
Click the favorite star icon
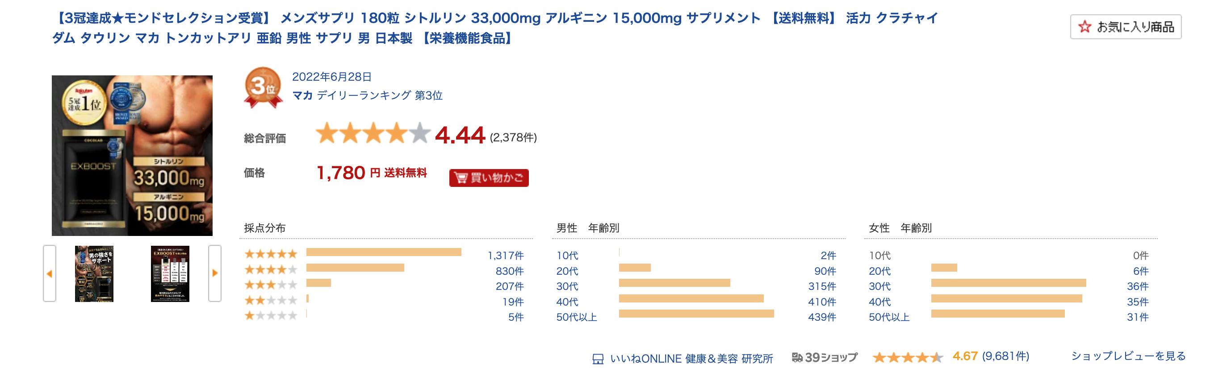tap(1084, 27)
